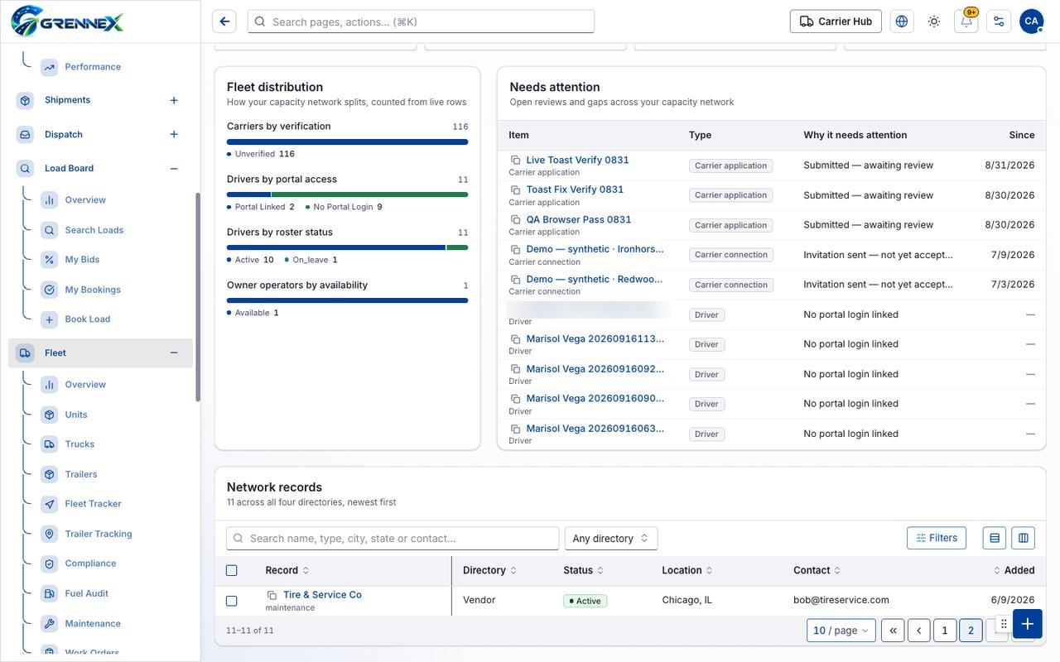Sort table by Directory column
1060x662 pixels.
pyautogui.click(x=489, y=570)
